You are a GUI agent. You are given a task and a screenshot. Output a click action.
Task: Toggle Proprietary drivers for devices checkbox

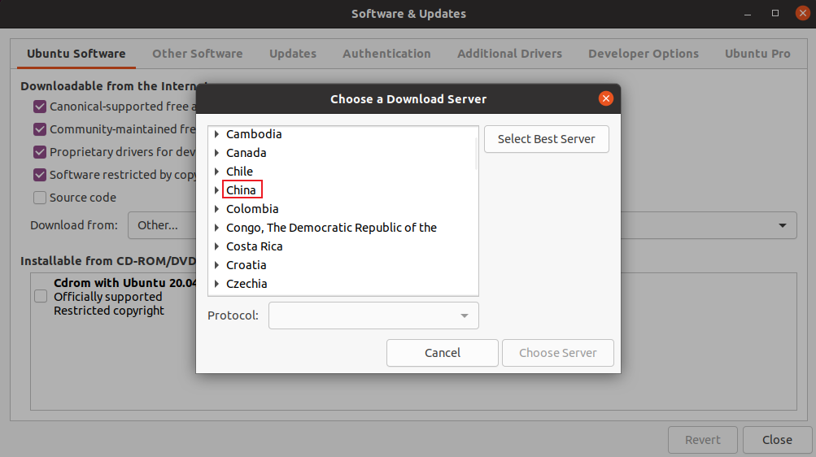[x=40, y=152]
